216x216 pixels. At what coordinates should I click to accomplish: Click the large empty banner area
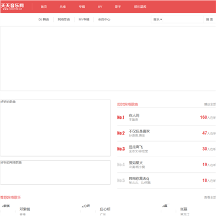[108, 58]
